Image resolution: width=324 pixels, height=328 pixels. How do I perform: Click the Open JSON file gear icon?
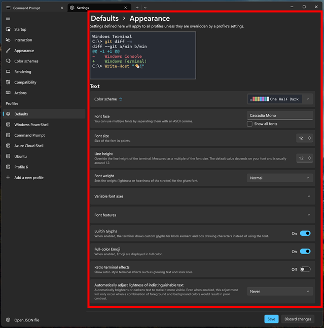[x=8, y=320]
